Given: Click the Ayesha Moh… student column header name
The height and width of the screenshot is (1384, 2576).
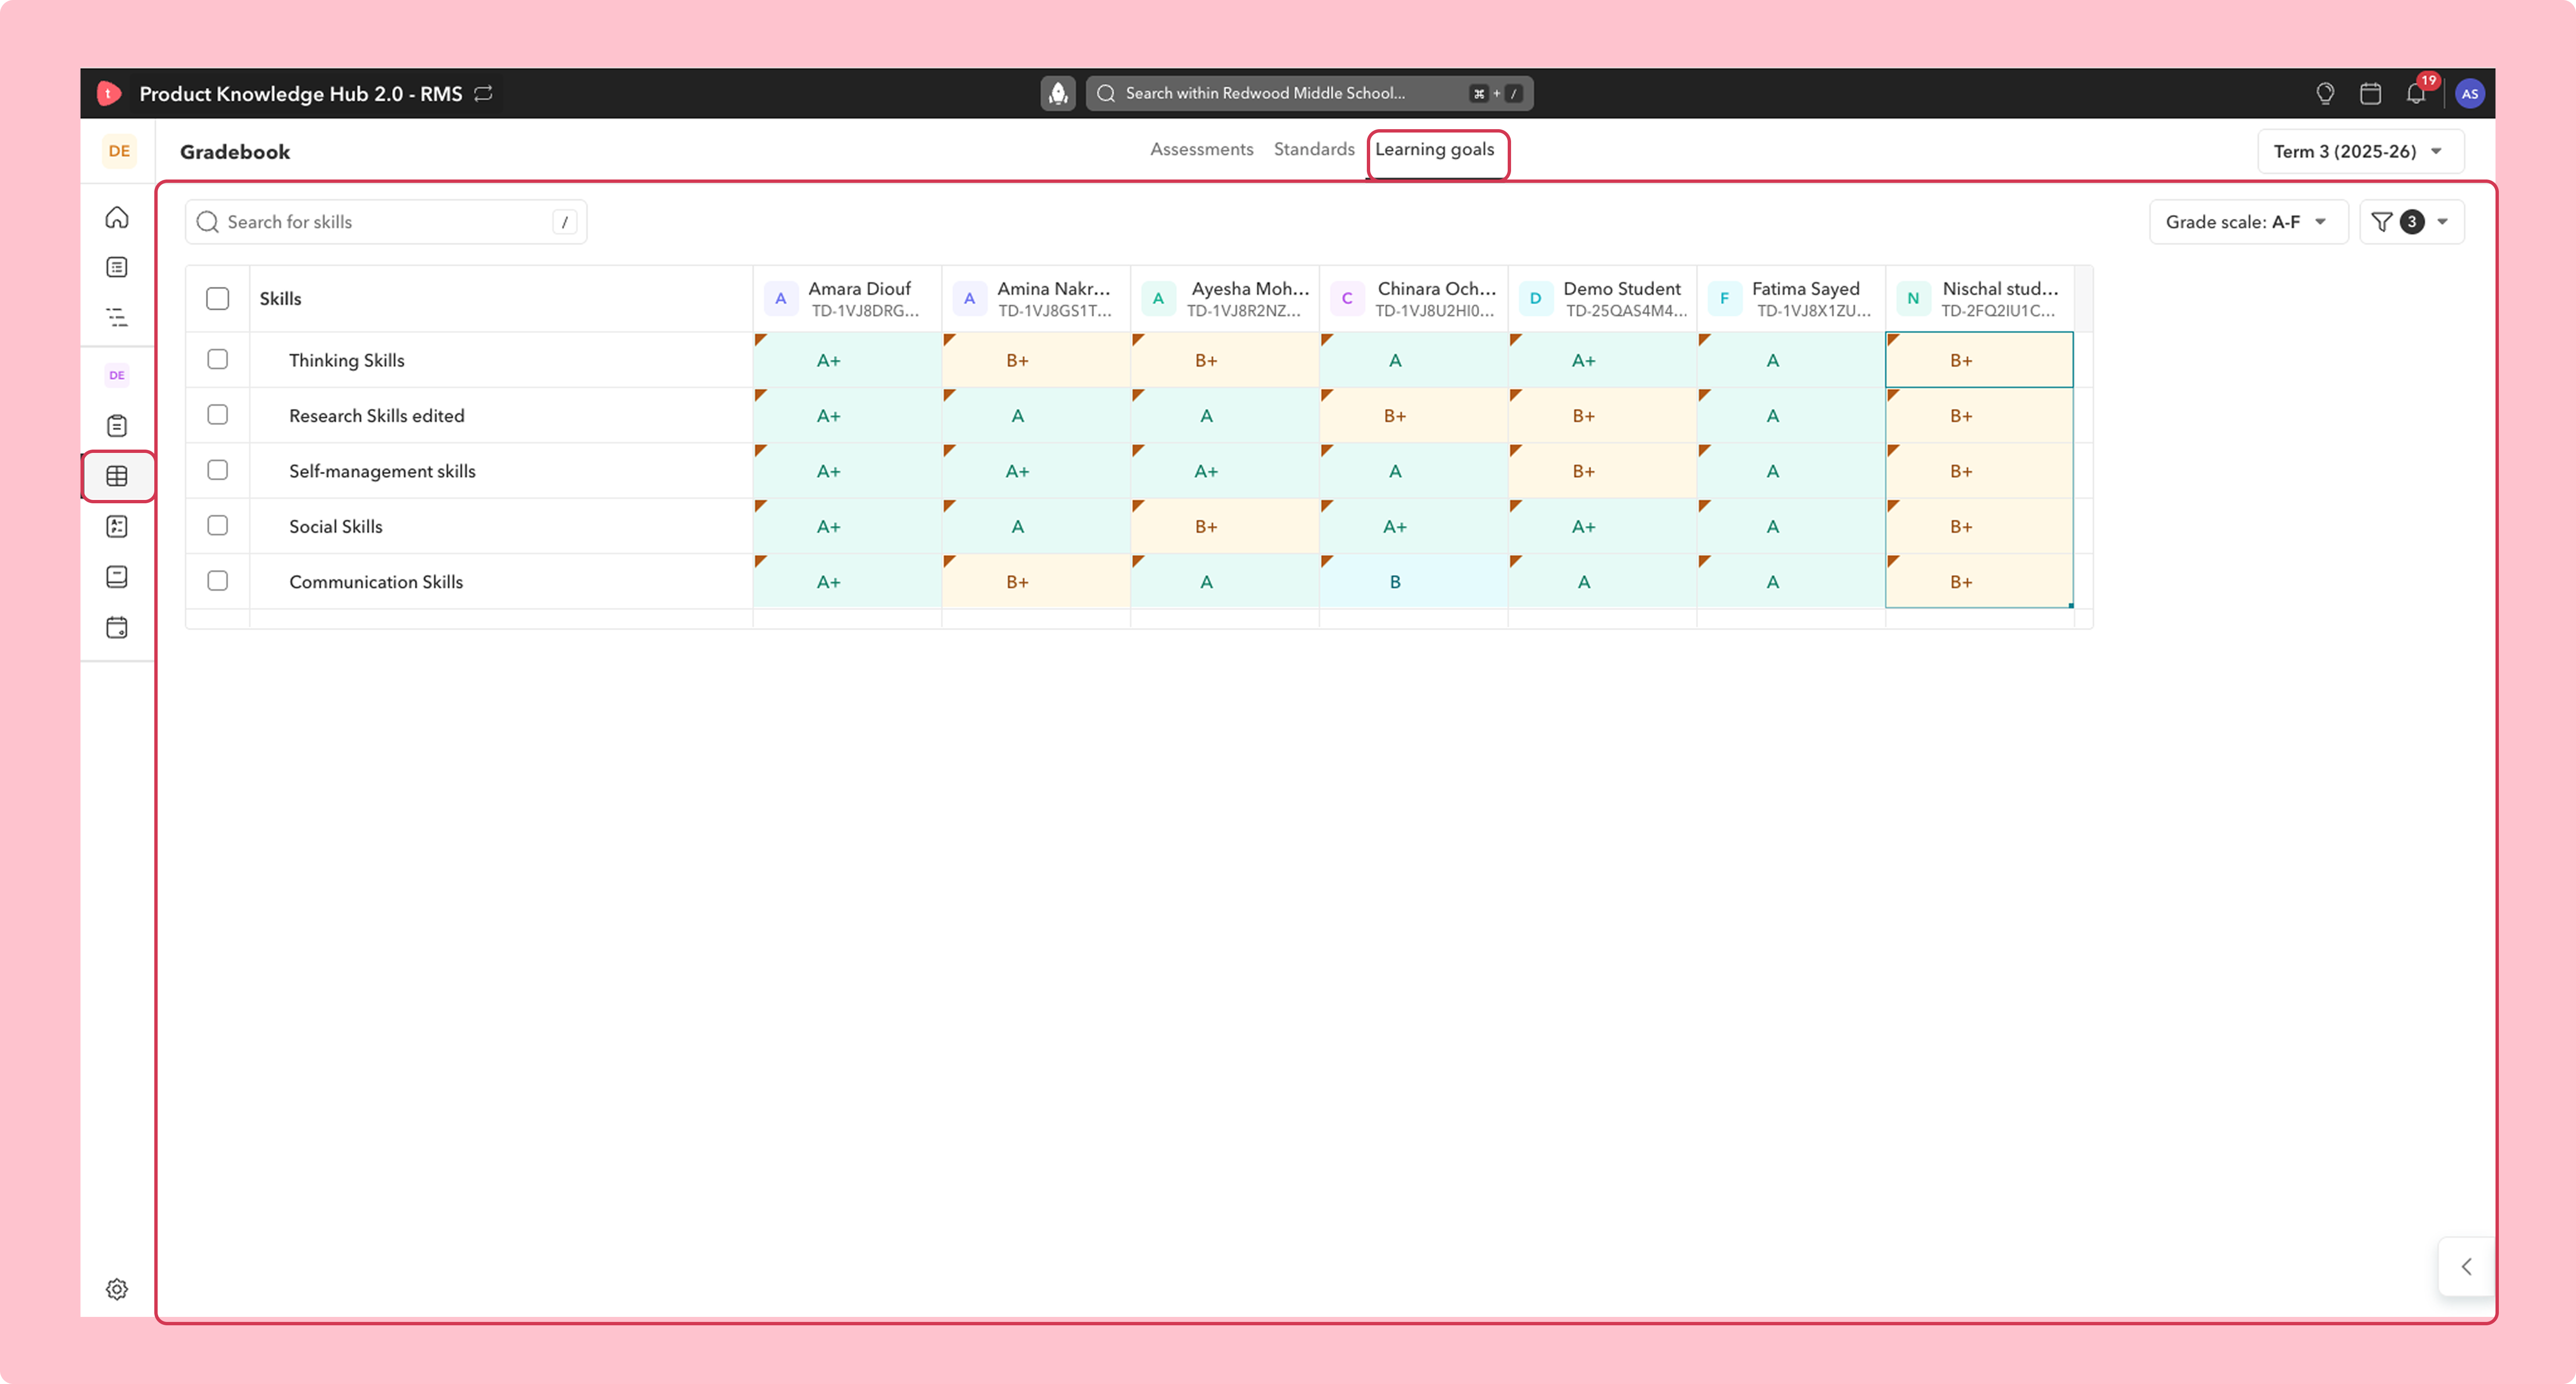Looking at the screenshot, I should point(1250,288).
